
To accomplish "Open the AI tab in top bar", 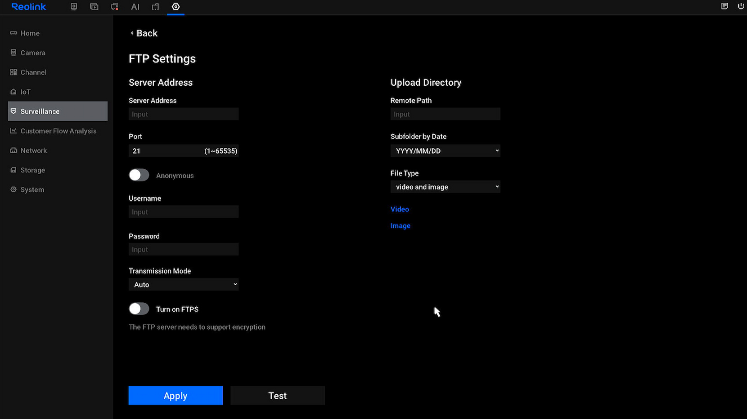I will [x=135, y=7].
